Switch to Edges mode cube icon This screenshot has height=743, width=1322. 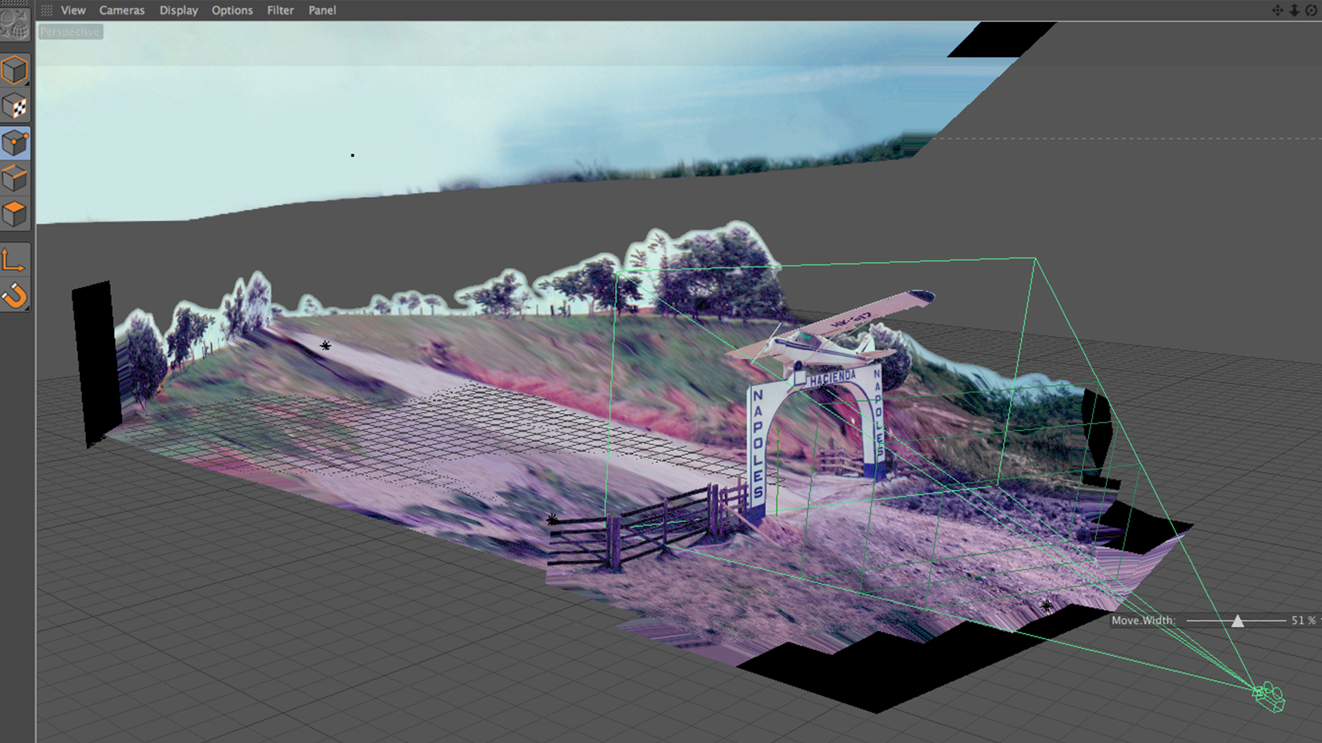point(15,179)
